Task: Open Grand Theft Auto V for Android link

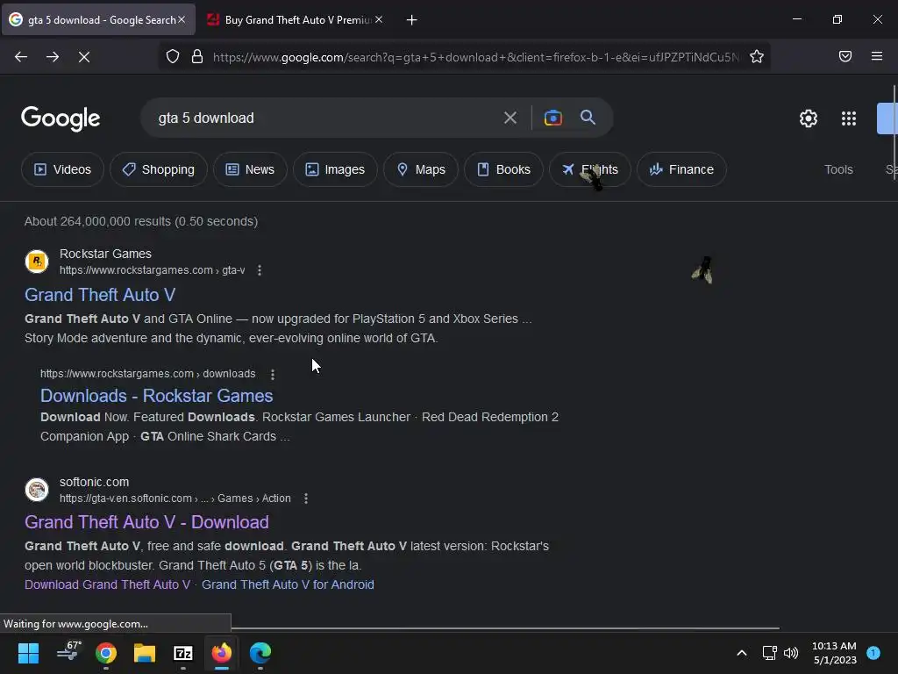Action: point(288,584)
